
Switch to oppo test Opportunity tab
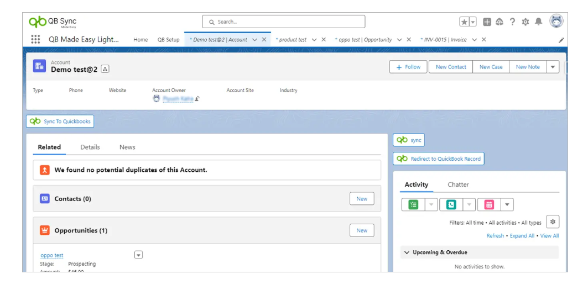click(x=363, y=40)
